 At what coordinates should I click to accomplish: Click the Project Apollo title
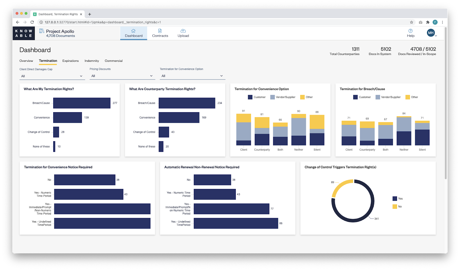click(x=60, y=31)
